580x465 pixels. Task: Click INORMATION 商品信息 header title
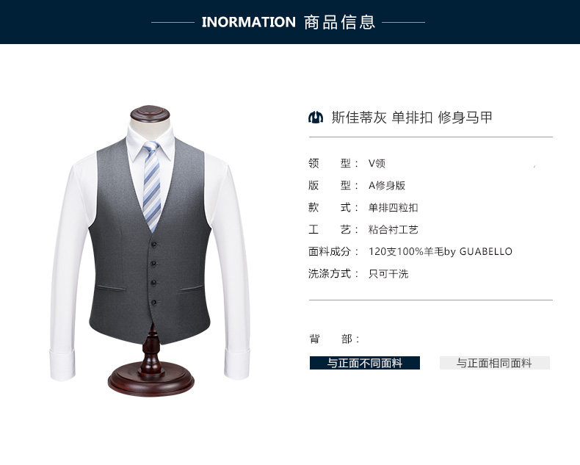(288, 22)
